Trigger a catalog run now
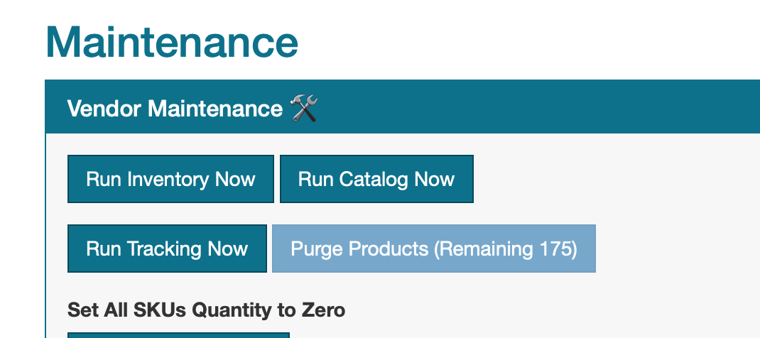This screenshot has height=338, width=760. (x=376, y=179)
